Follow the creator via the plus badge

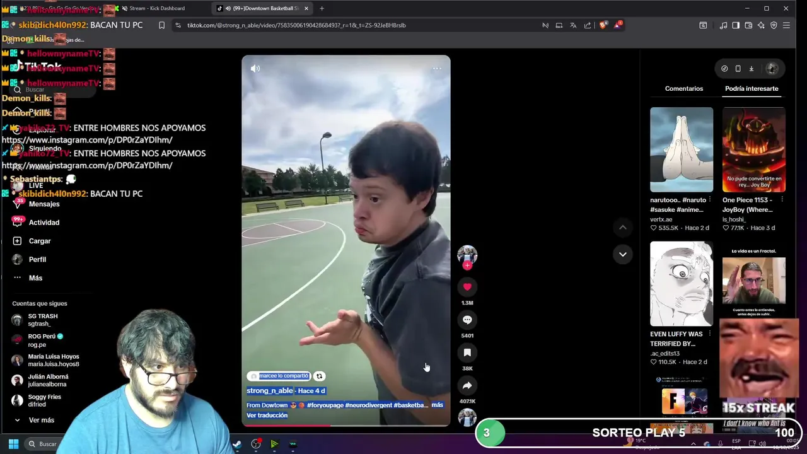click(467, 265)
